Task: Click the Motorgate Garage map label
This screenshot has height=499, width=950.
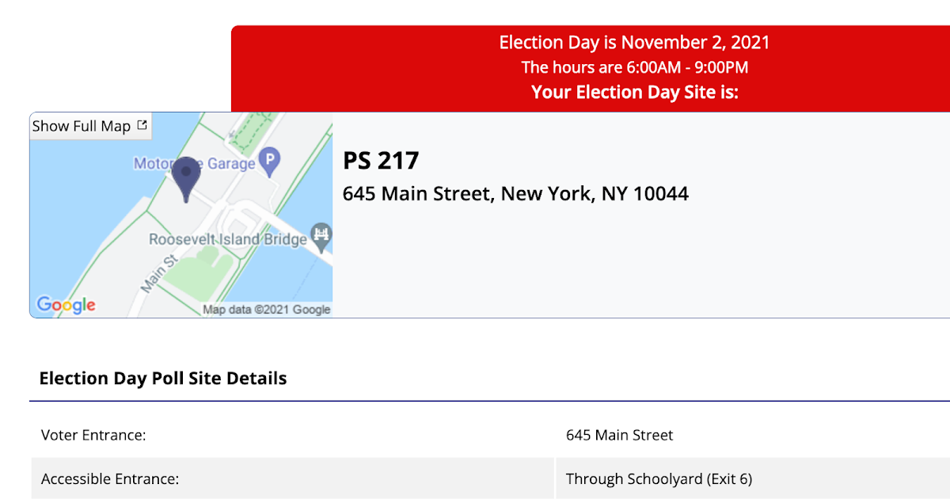Action: tap(195, 164)
